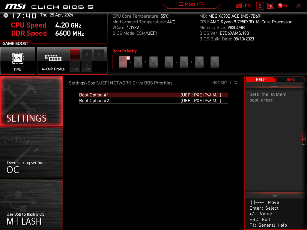Open the boxed S icon in top bar
Viewport: 307px width, 230px height.
(x=260, y=6)
